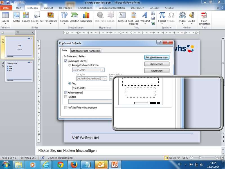The height and width of the screenshot is (169, 225).
Task: Uncheck the Foliennummer checkbox
Action: [x=66, y=92]
